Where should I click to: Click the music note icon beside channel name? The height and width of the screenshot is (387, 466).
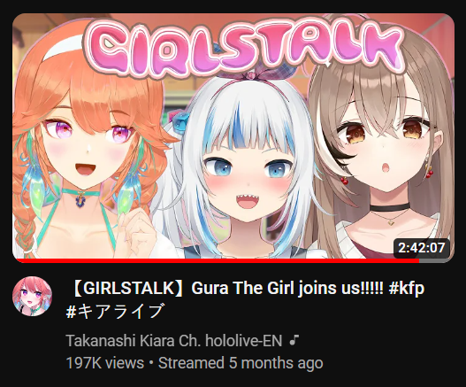pyautogui.click(x=294, y=340)
